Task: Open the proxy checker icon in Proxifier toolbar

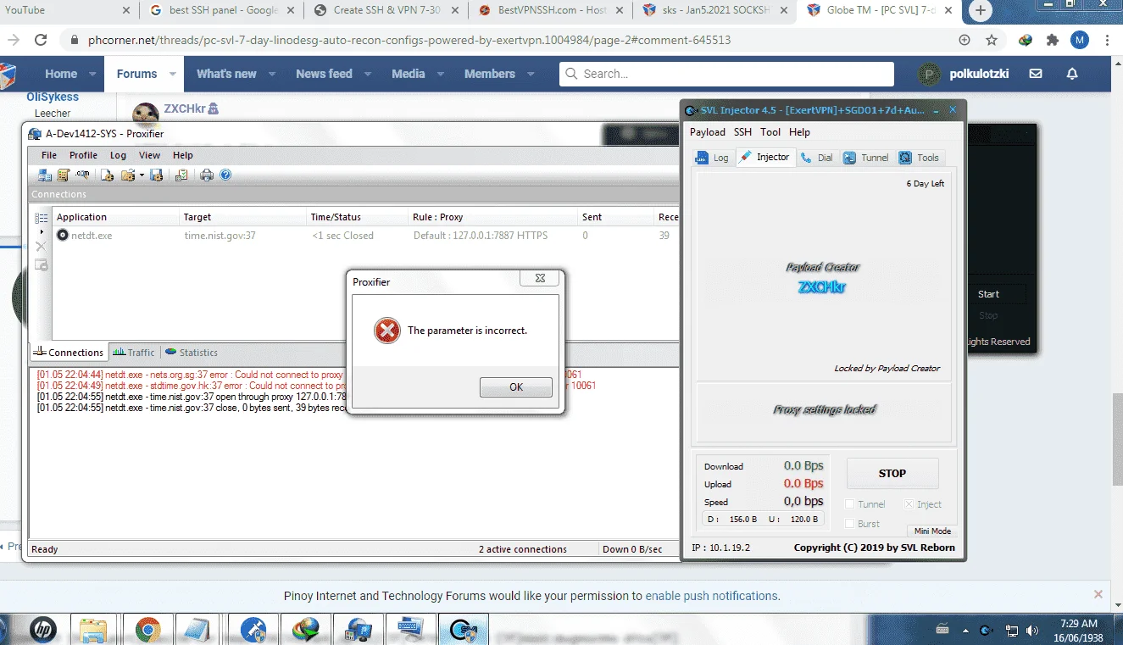Action: pyautogui.click(x=181, y=175)
